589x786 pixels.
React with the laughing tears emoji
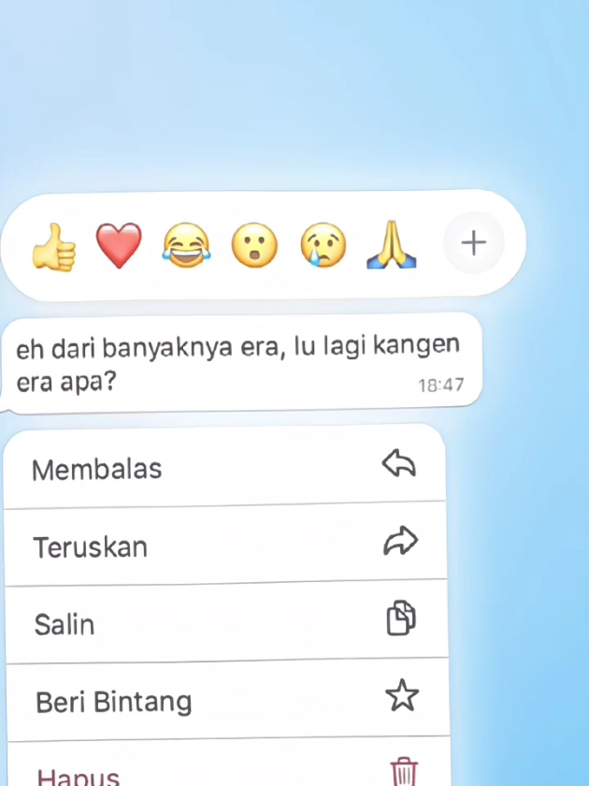coord(186,245)
